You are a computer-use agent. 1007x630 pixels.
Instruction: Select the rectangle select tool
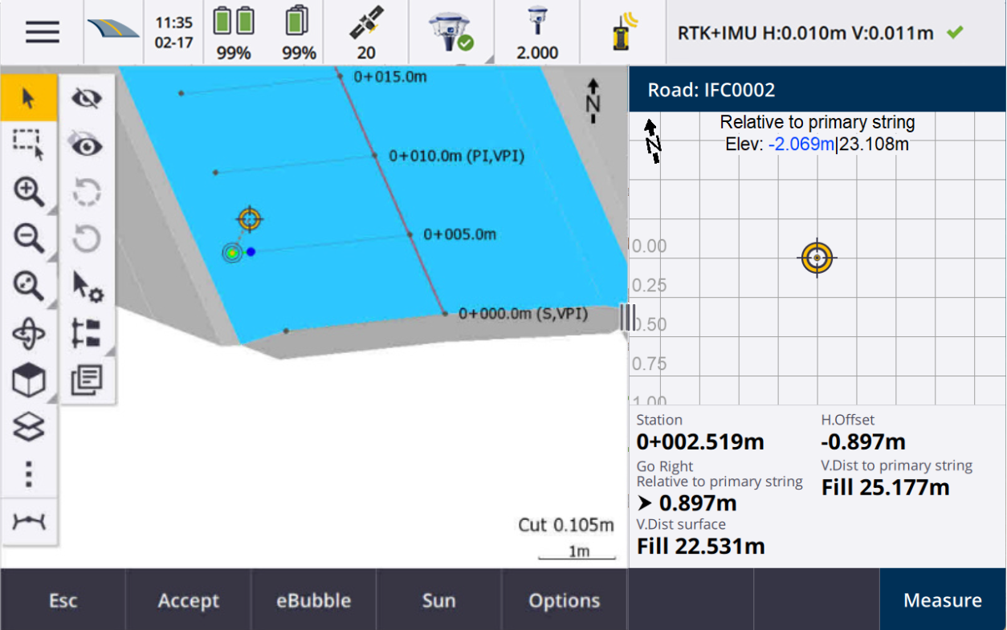[x=28, y=144]
